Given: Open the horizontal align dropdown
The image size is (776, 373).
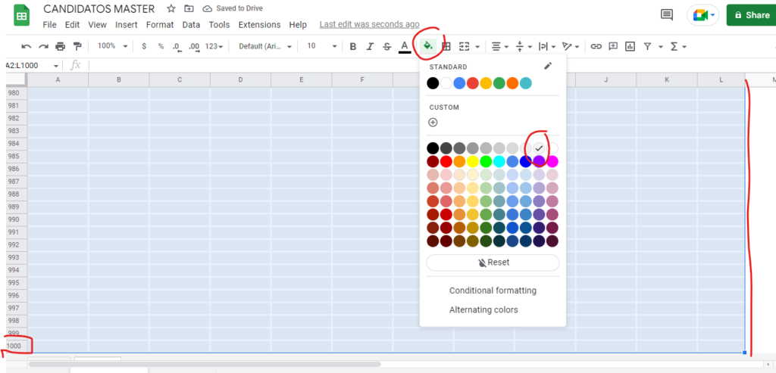Looking at the screenshot, I should point(500,46).
